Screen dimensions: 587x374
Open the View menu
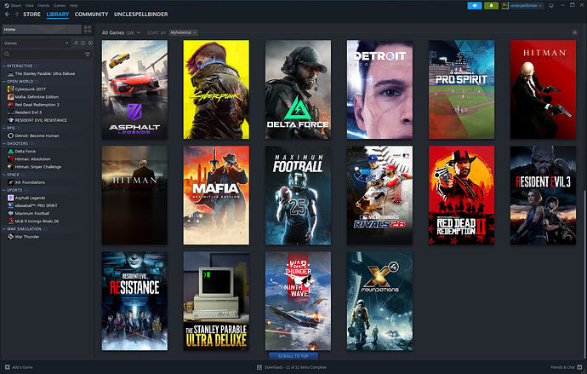(30, 6)
